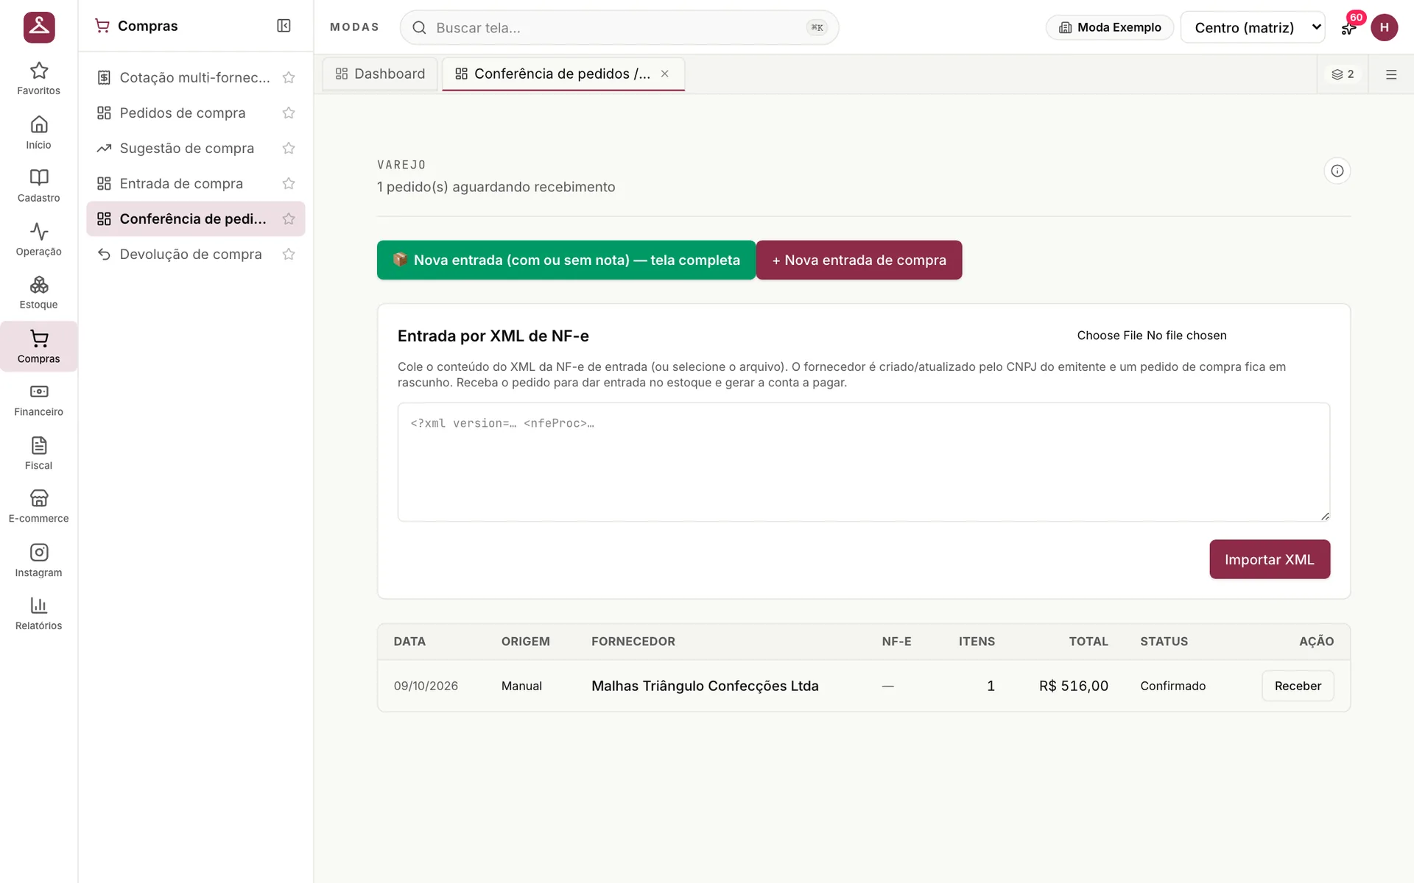Open notifications with the 60 badge

1349,27
